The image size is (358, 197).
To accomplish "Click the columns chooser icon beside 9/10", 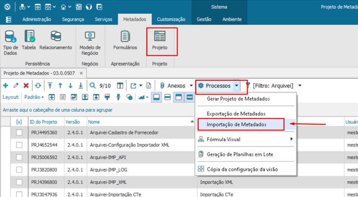I will point(120,85).
